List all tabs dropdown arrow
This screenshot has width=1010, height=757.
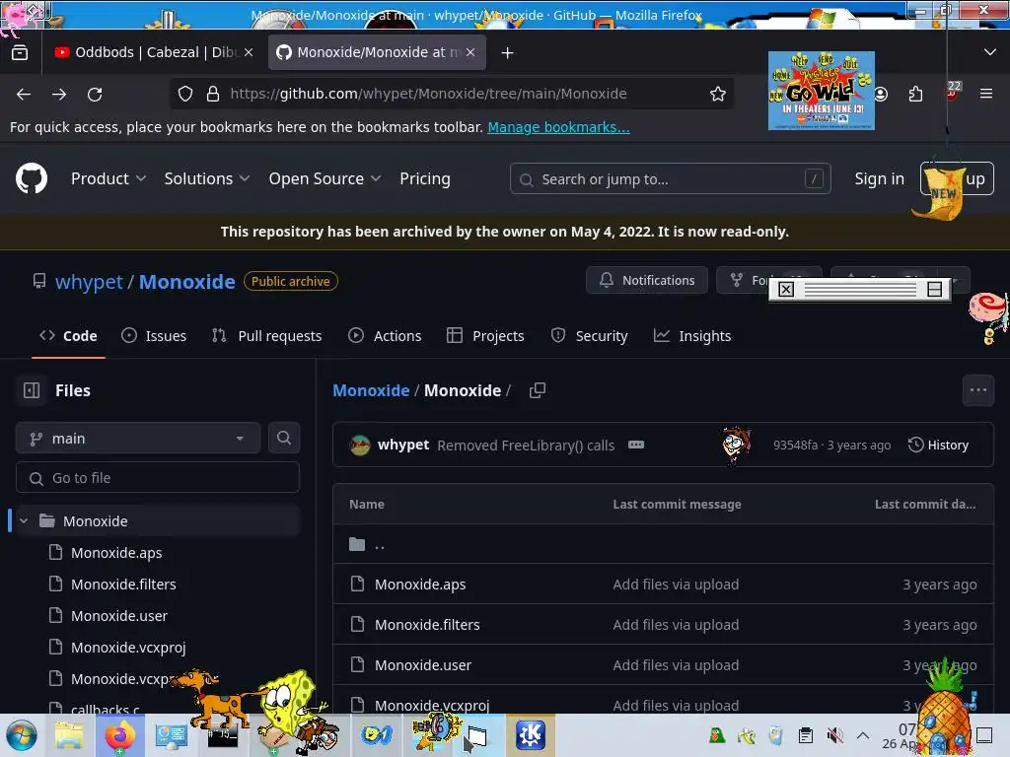(990, 52)
